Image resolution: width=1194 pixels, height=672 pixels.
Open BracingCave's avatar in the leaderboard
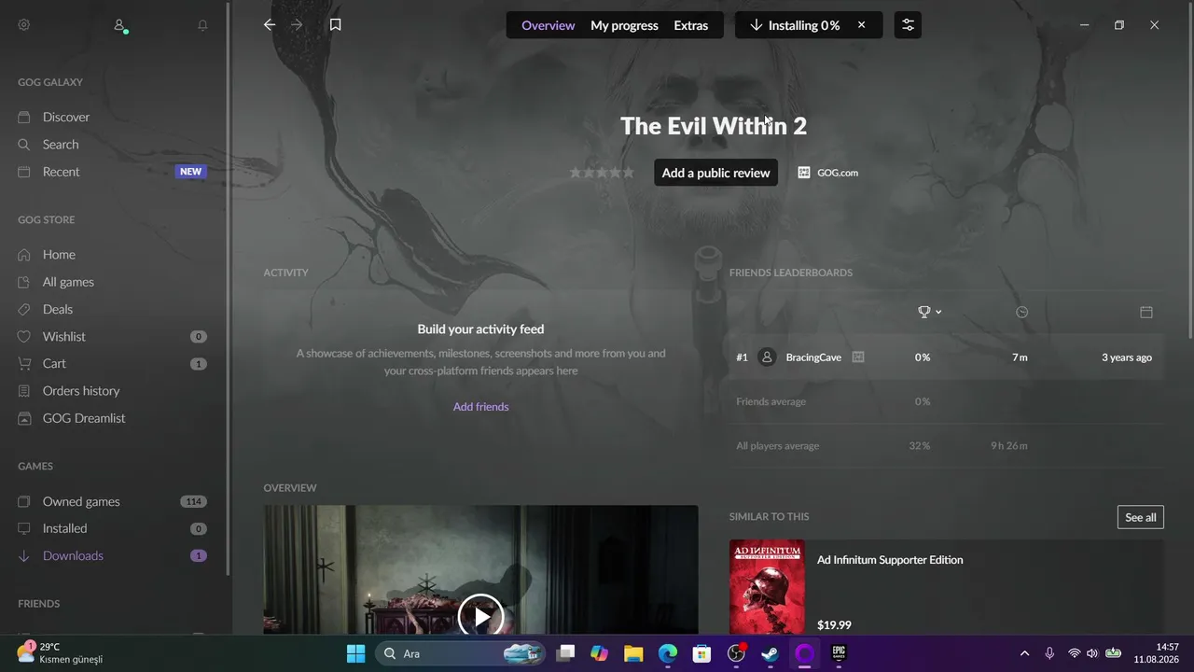767,357
